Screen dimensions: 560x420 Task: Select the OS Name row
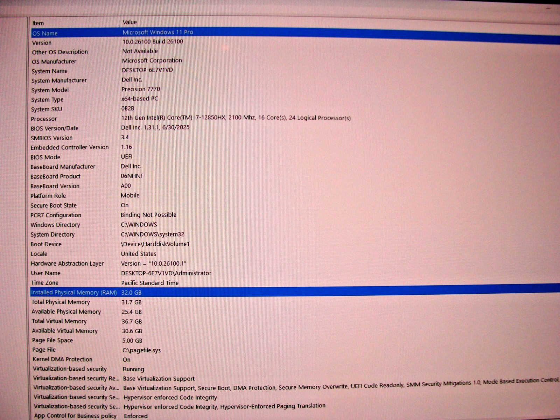[x=45, y=33]
